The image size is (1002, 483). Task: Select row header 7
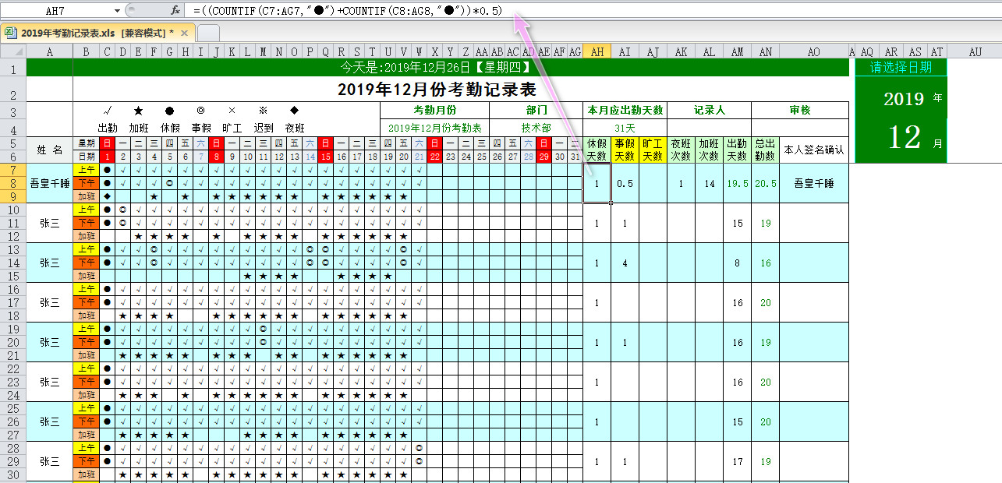(x=12, y=169)
